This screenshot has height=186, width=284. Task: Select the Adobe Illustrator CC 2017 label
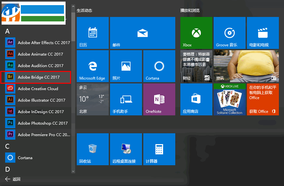[42, 100]
